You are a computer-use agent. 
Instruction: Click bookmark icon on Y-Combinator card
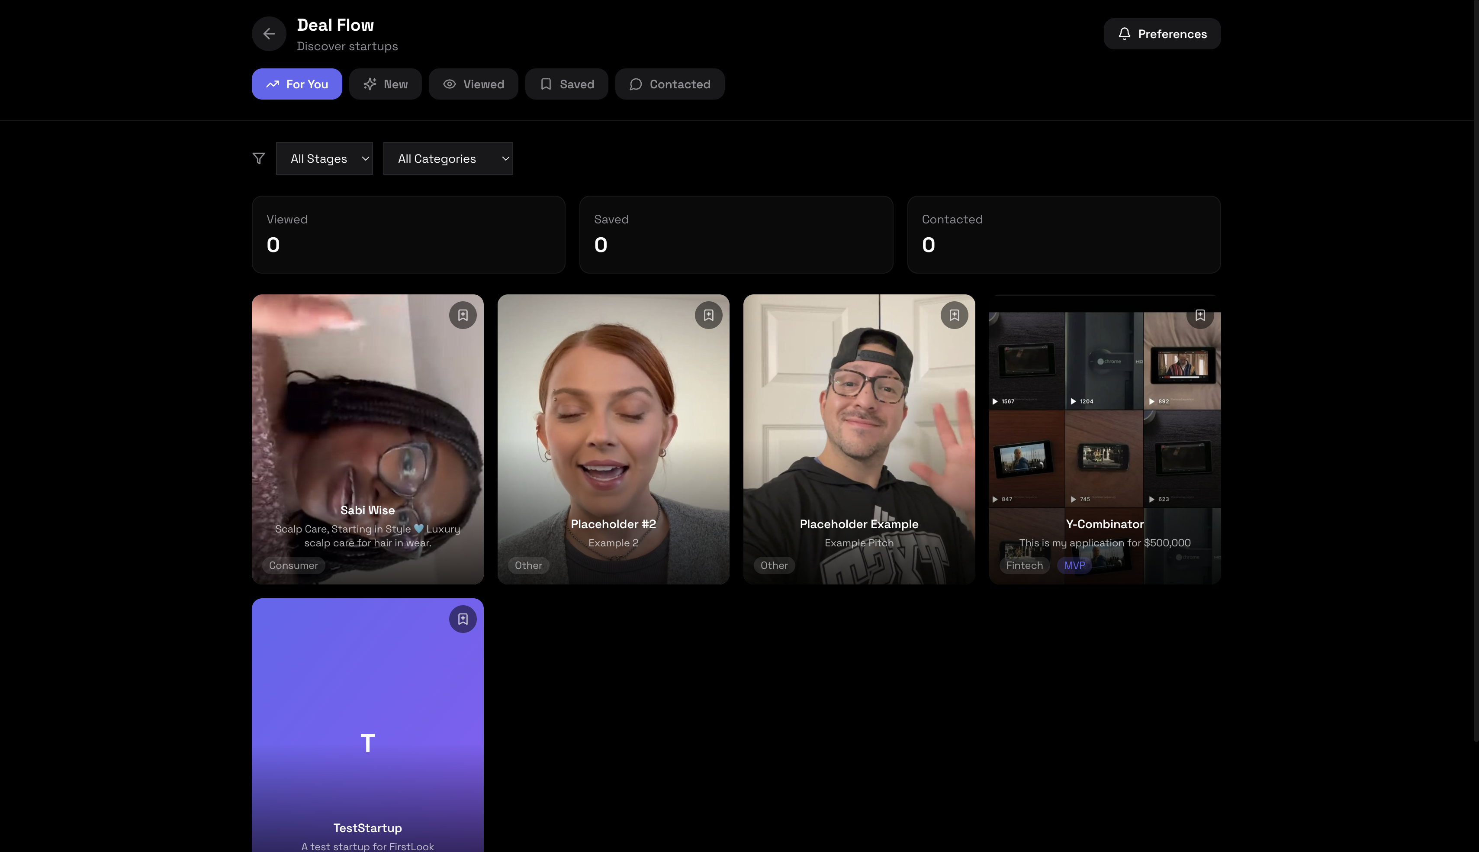pyautogui.click(x=1199, y=316)
